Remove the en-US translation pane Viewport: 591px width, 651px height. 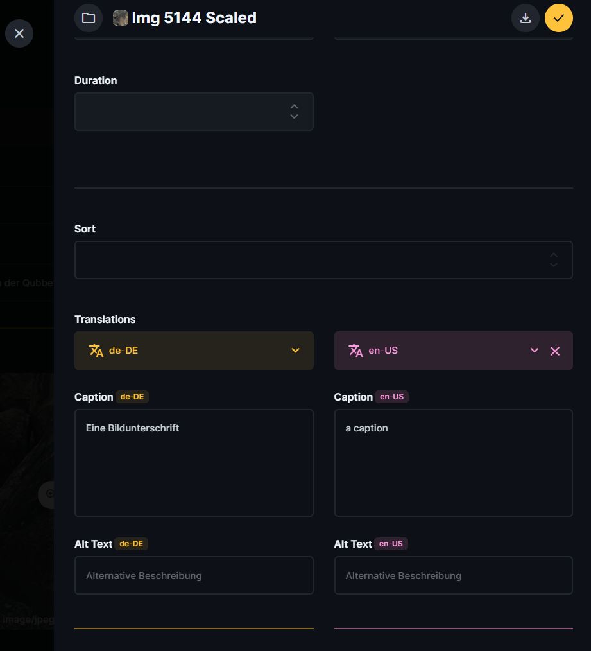pos(555,351)
